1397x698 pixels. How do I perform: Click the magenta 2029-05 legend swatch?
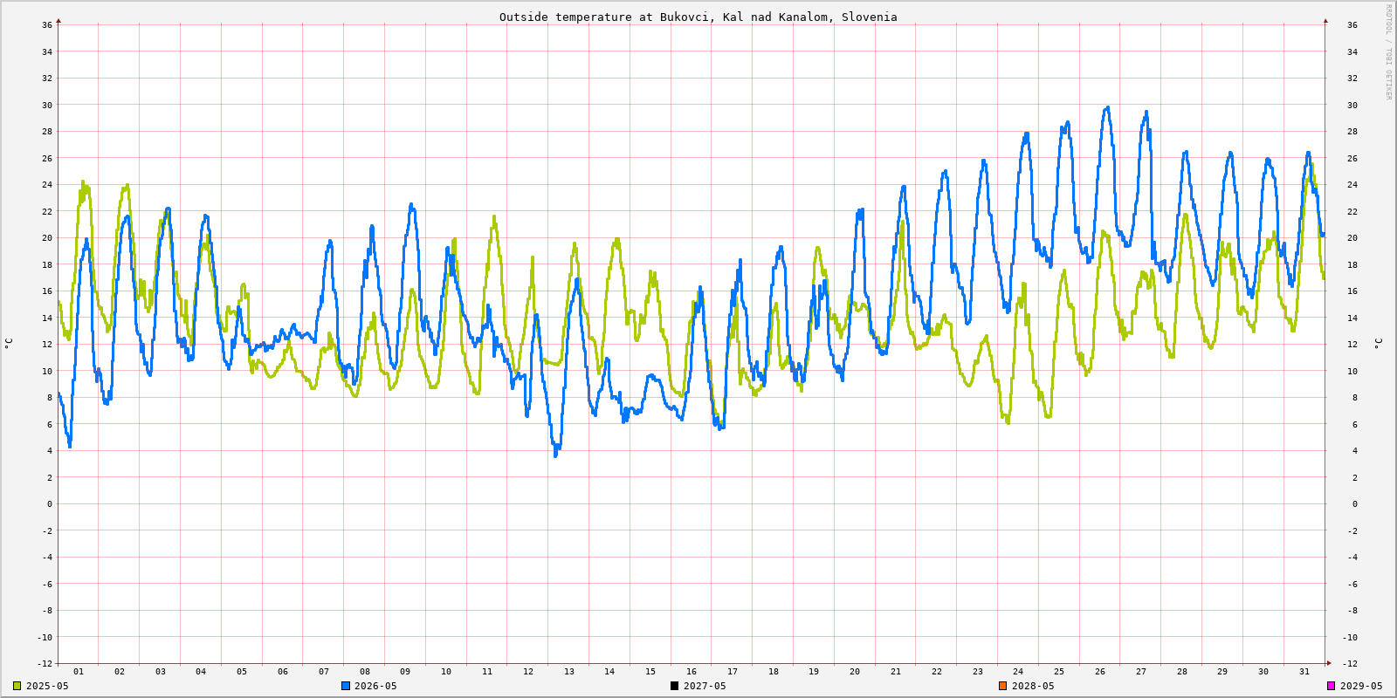1332,686
